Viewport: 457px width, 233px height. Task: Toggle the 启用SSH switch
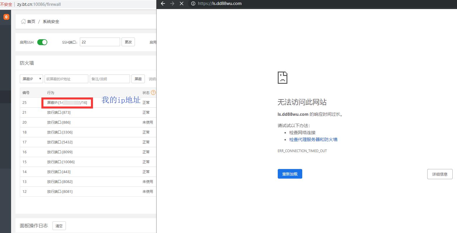(42, 42)
